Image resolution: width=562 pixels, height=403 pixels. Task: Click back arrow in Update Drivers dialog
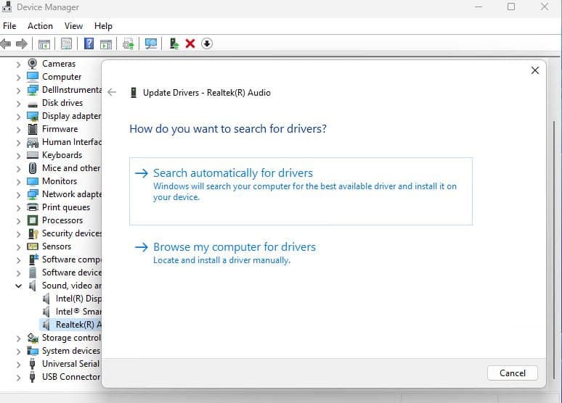coord(111,93)
